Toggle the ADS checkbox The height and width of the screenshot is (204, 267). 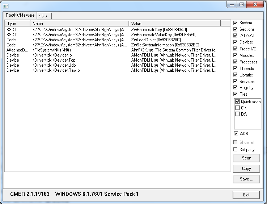(x=236, y=134)
